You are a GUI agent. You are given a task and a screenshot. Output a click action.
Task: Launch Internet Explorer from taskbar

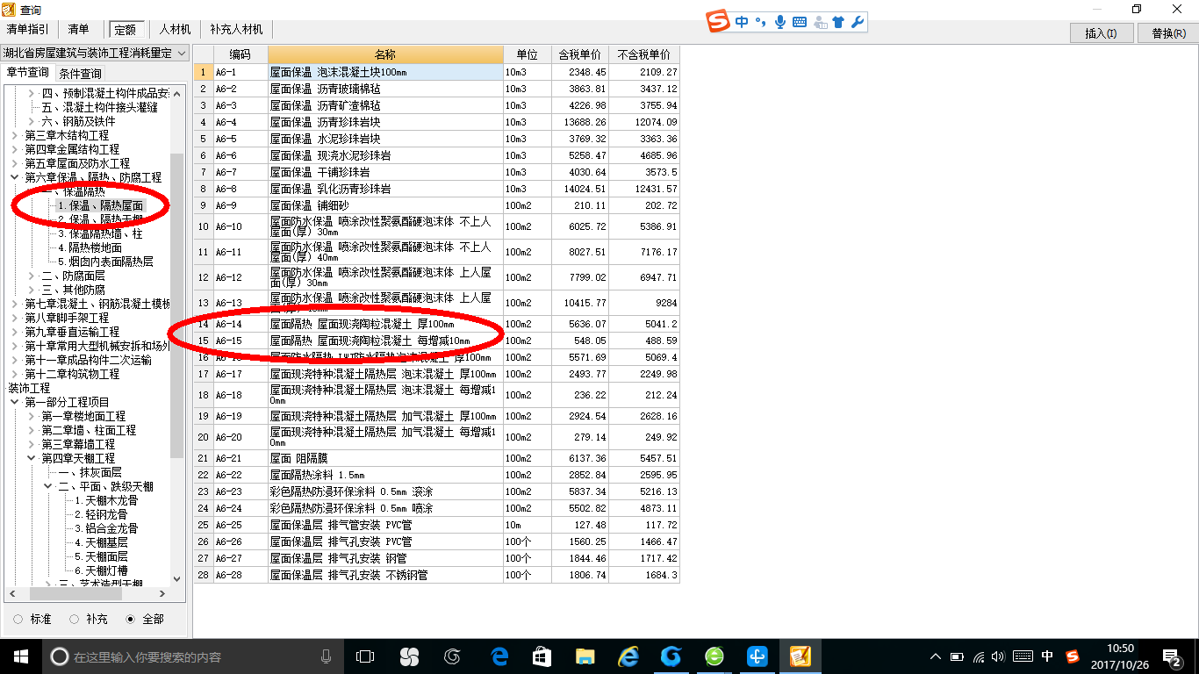(x=628, y=656)
